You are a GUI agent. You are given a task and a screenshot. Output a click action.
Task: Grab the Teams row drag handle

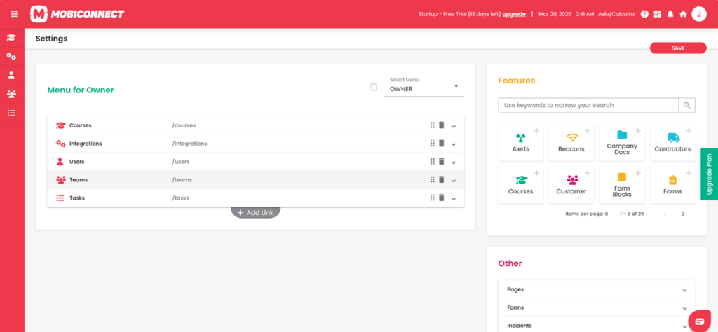pos(432,180)
